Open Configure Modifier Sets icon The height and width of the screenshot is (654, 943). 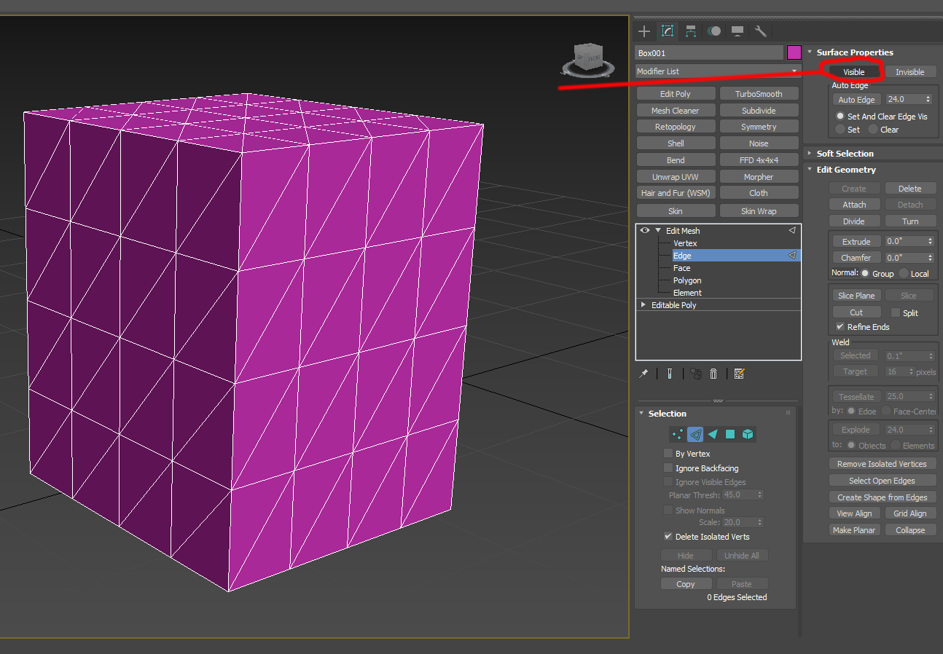point(738,373)
